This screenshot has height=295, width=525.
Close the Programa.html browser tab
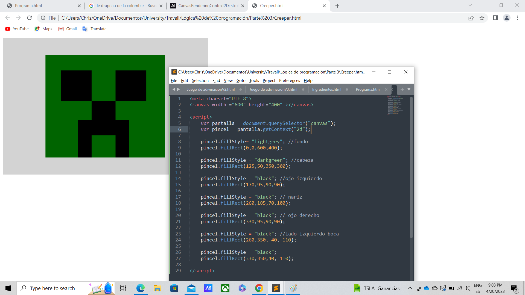pyautogui.click(x=79, y=6)
